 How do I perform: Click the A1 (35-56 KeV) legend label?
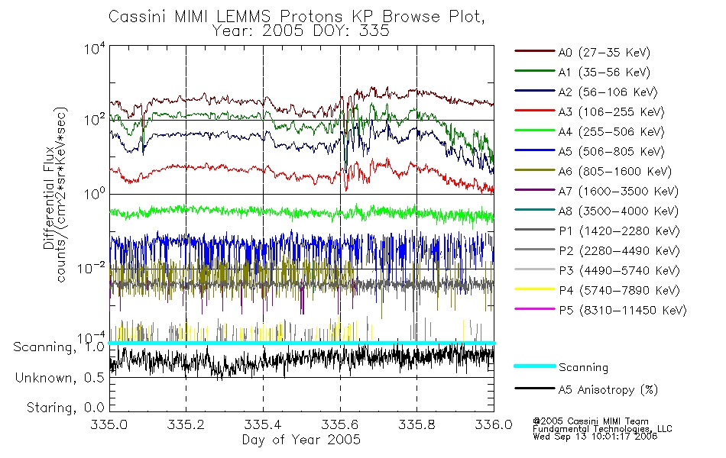[x=604, y=73]
